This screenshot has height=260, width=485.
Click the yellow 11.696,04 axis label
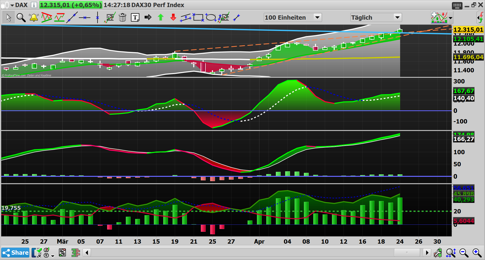(468, 57)
